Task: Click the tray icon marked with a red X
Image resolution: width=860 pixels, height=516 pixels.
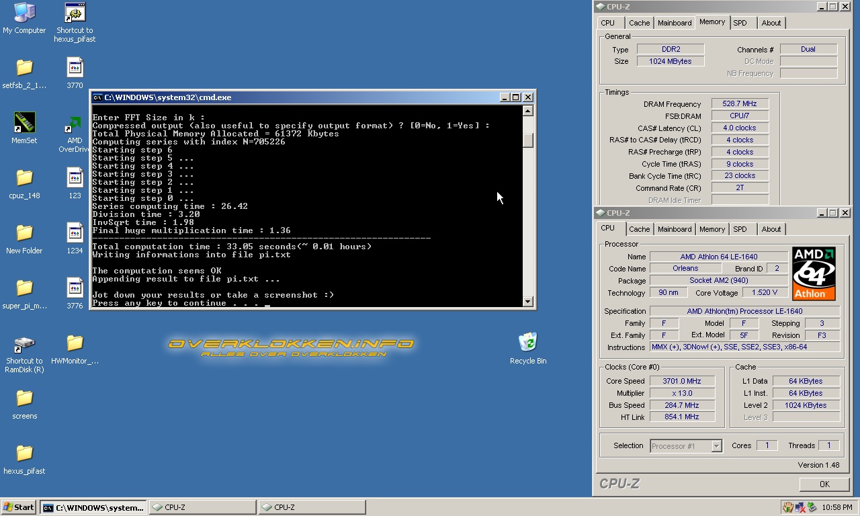Action: (800, 507)
